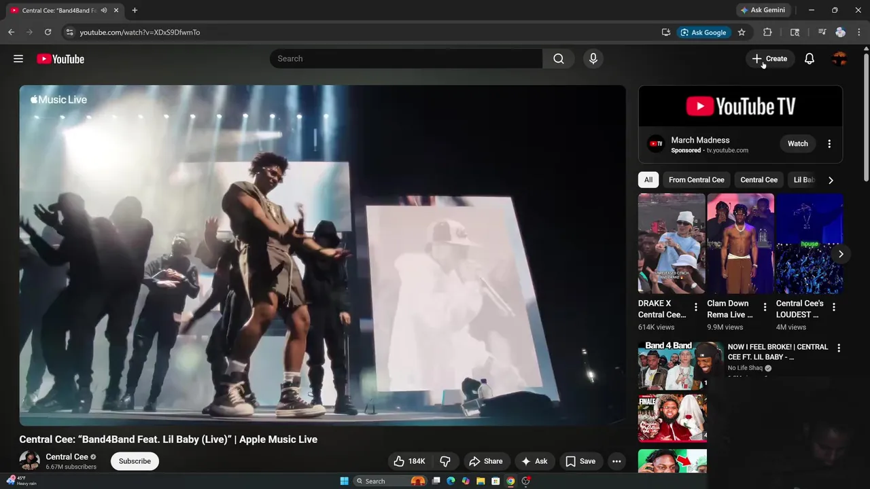This screenshot has height=489, width=870.
Task: Like the video with thumbs up
Action: click(x=410, y=461)
